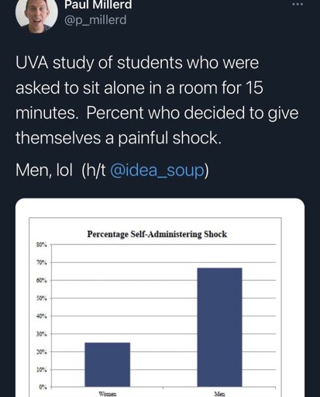This screenshot has height=397, width=320.
Task: Open the @idea_soup mention link
Action: 157,171
